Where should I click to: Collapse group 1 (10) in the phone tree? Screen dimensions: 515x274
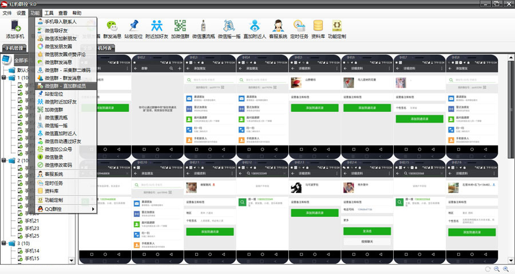(4, 78)
